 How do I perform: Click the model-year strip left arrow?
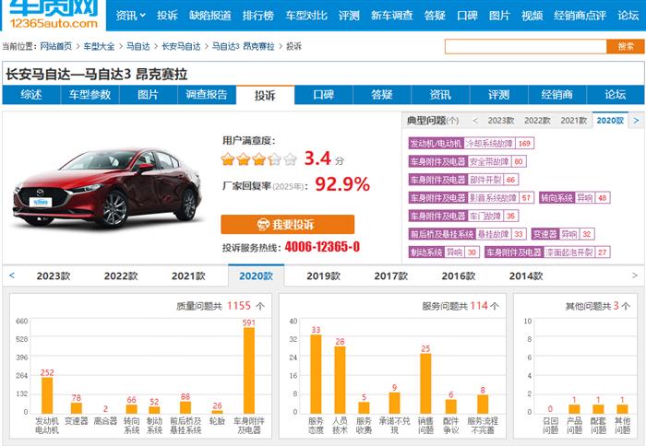(12, 276)
